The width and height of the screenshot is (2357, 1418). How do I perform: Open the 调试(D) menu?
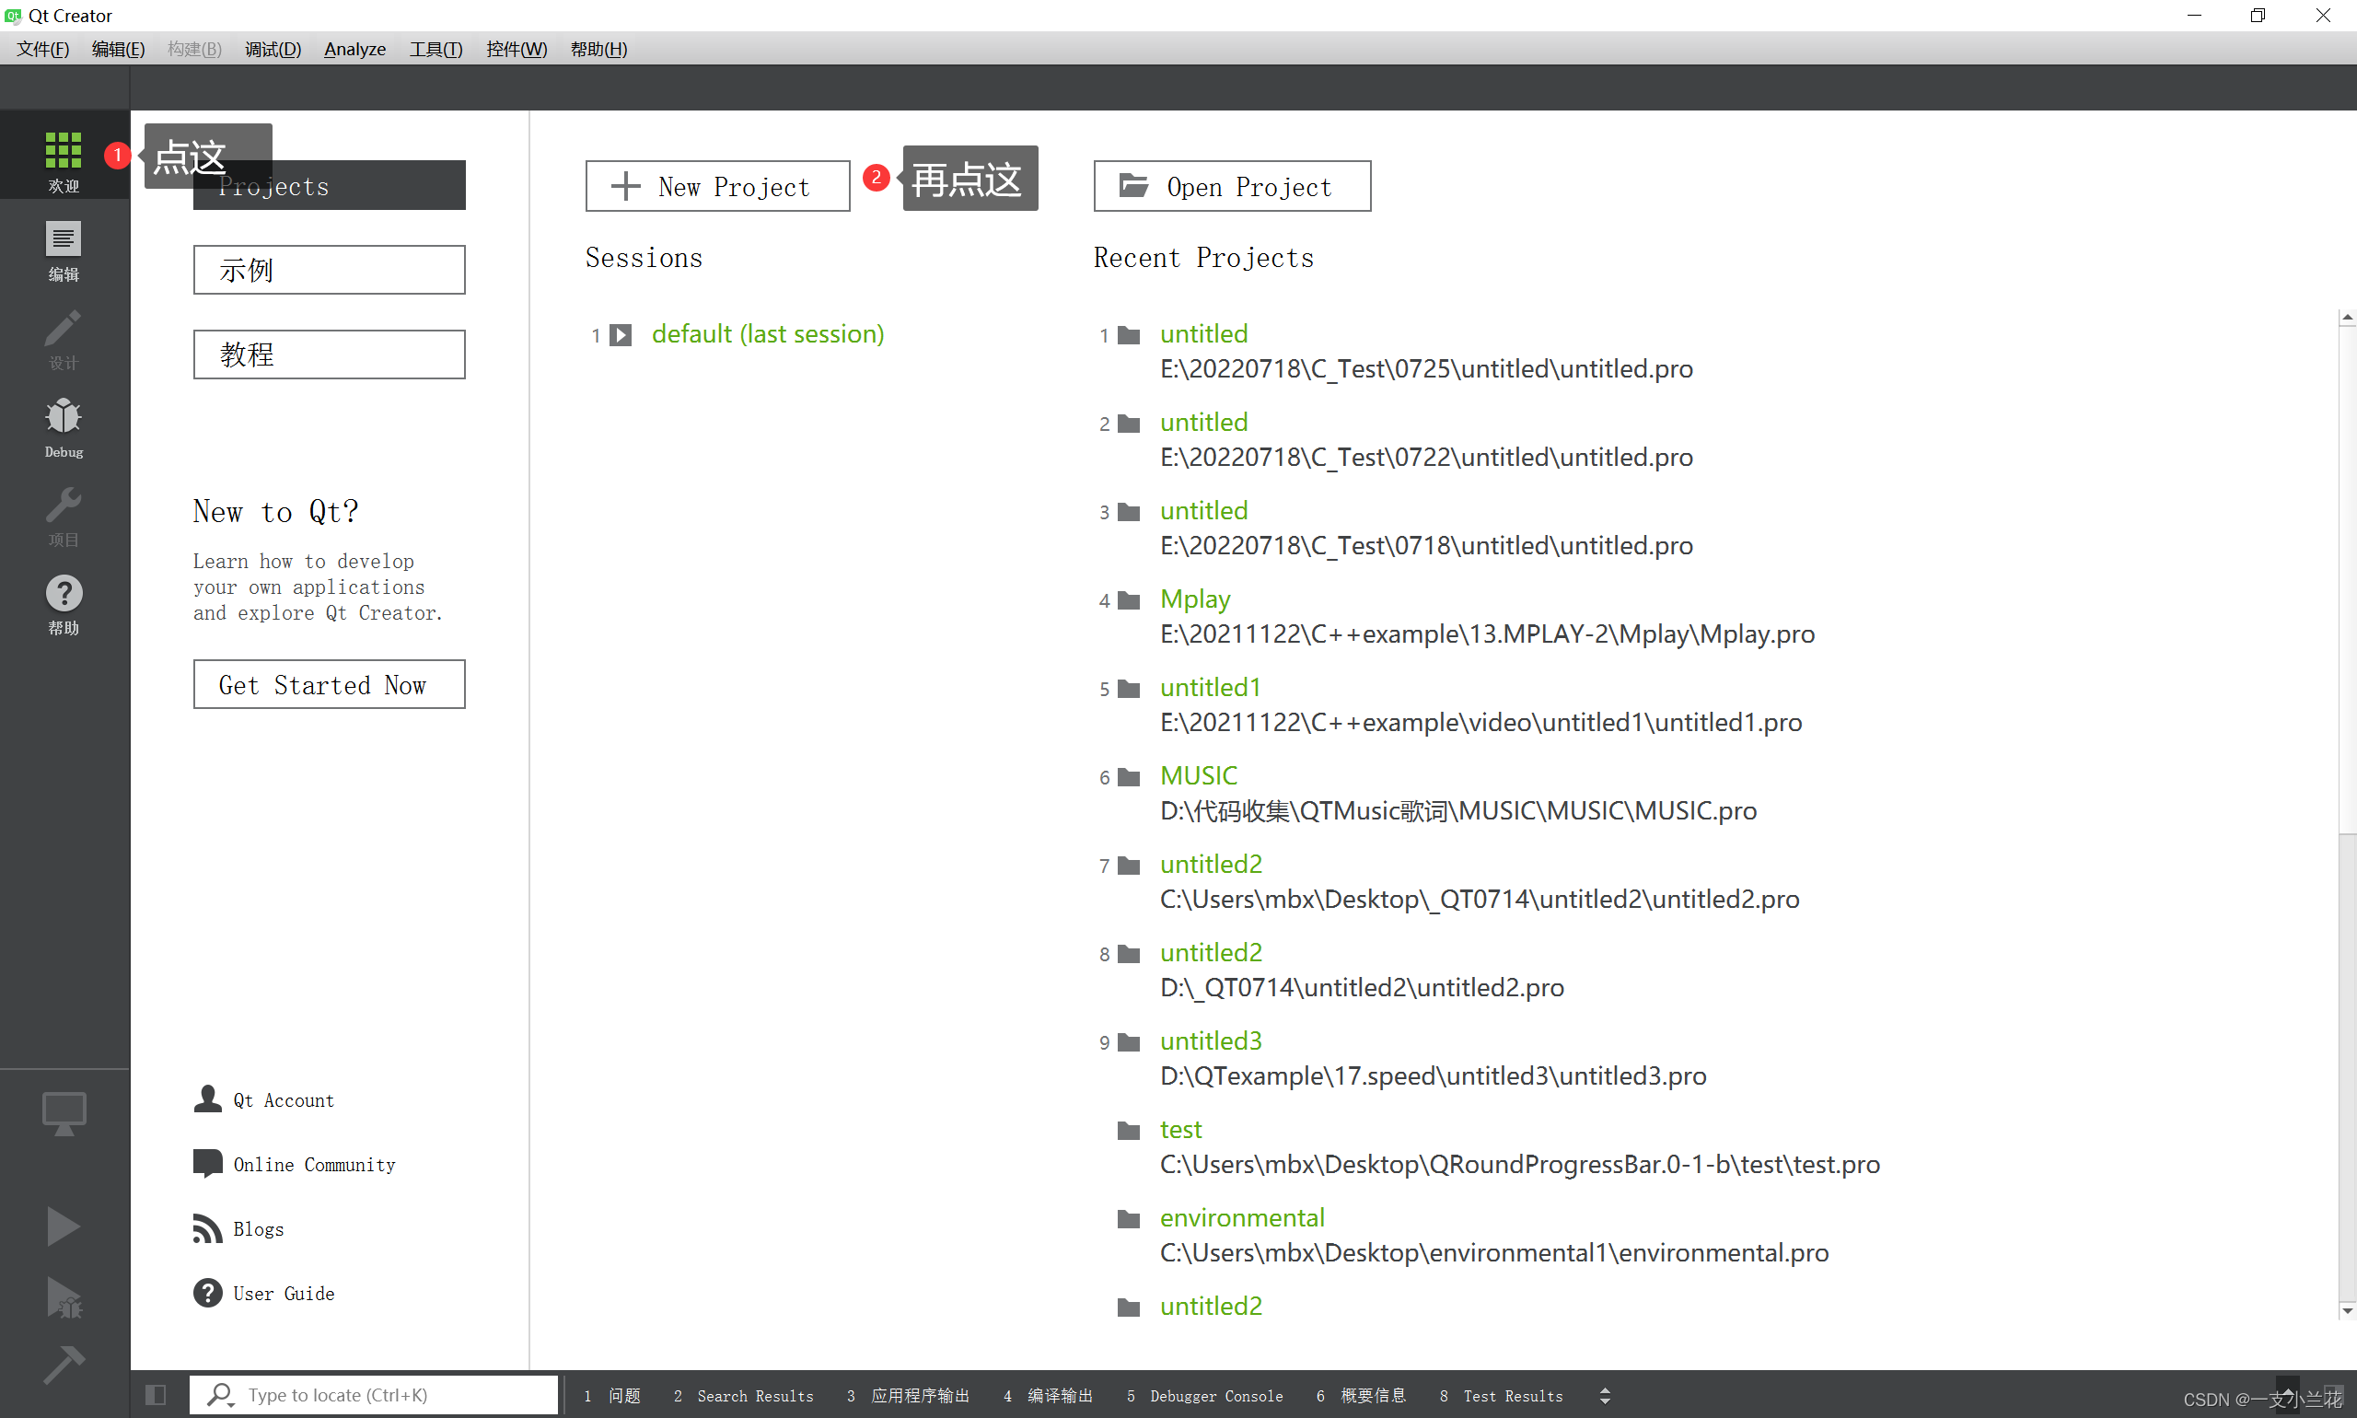point(273,49)
